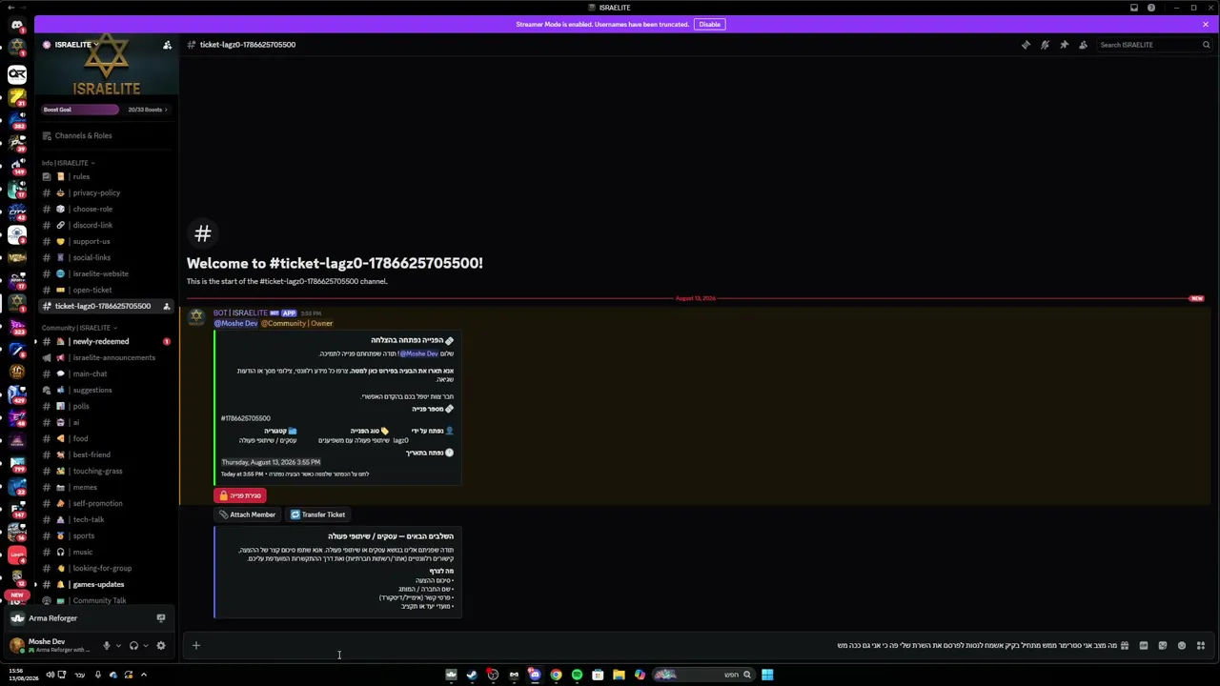Dismiss the Streamer Mode banner

click(x=1205, y=24)
